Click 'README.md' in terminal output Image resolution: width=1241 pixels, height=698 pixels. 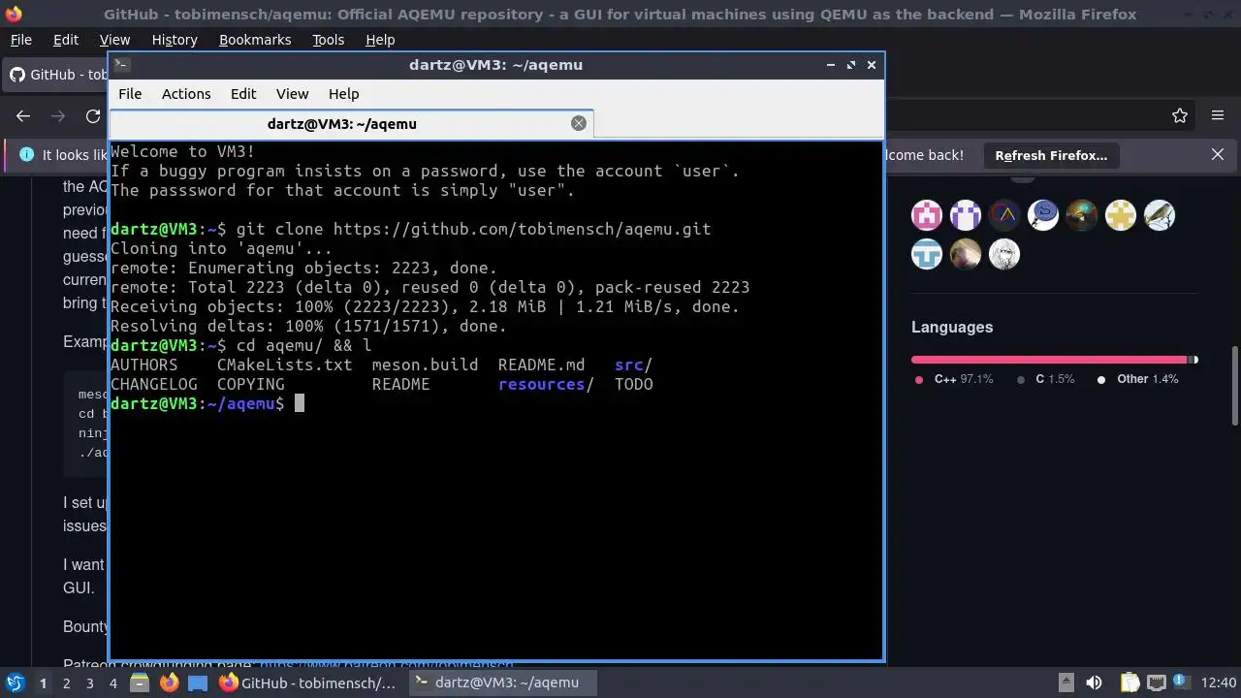pos(541,365)
